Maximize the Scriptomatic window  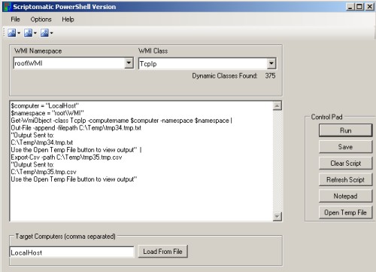click(359, 7)
